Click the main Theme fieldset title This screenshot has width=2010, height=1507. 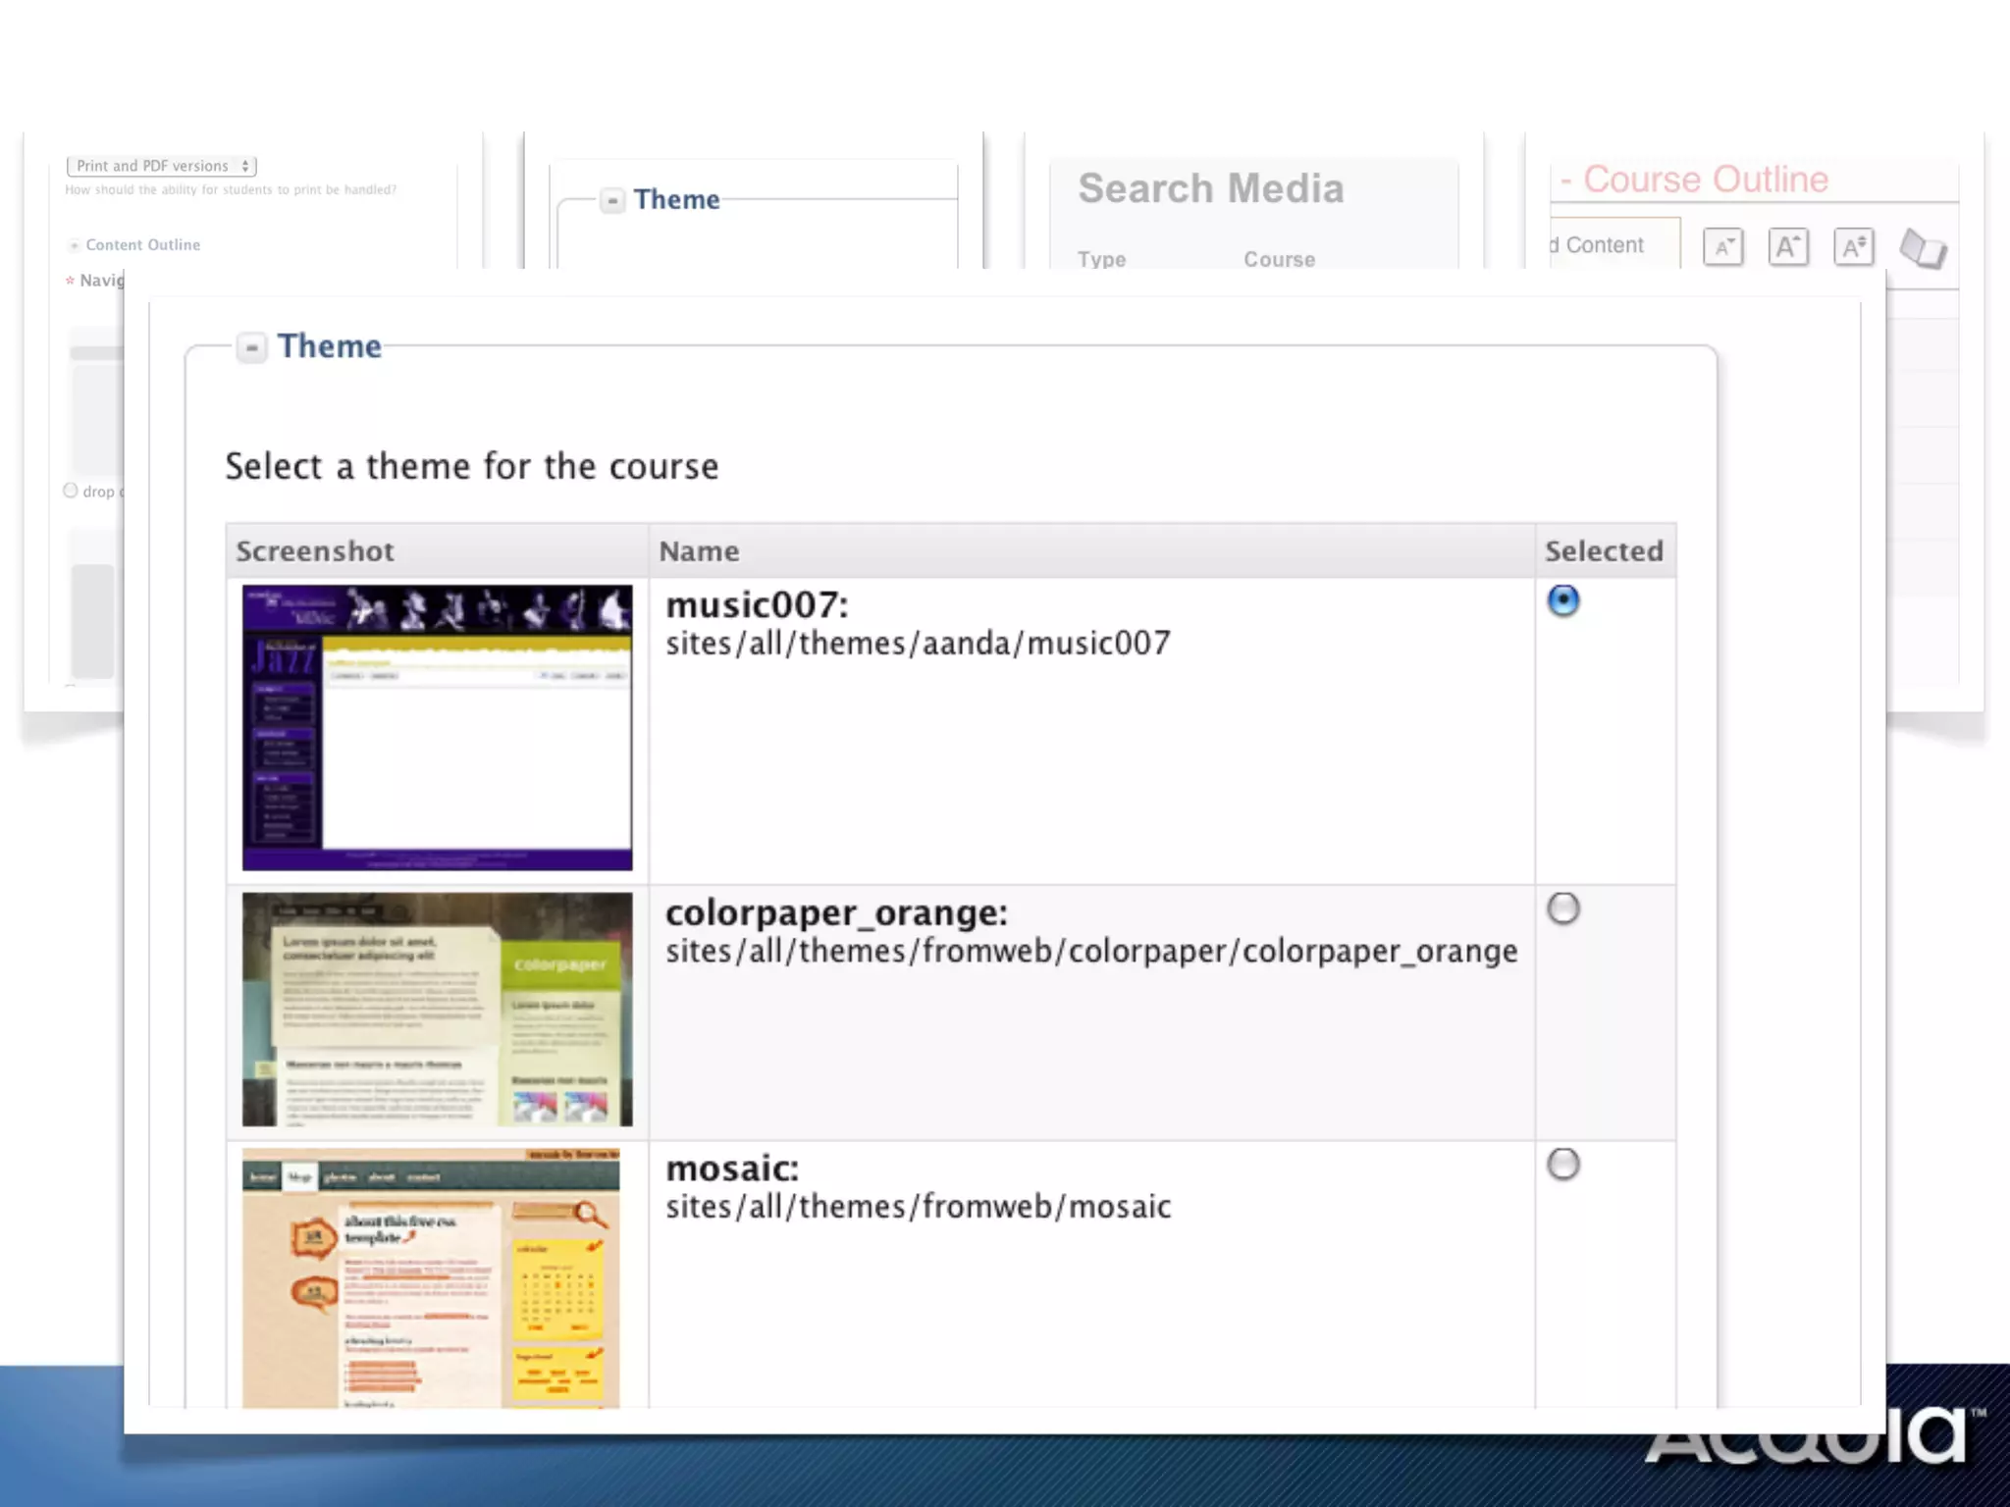(329, 346)
